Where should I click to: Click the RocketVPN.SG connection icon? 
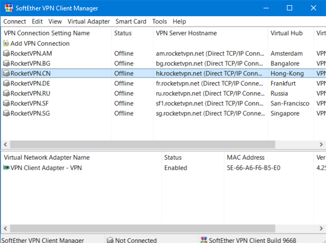click(6, 113)
